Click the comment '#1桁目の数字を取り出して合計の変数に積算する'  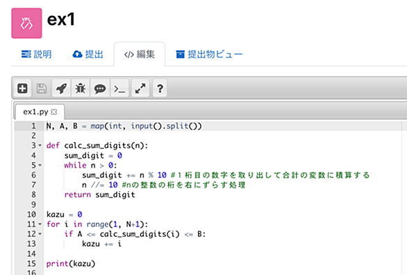click(270, 175)
